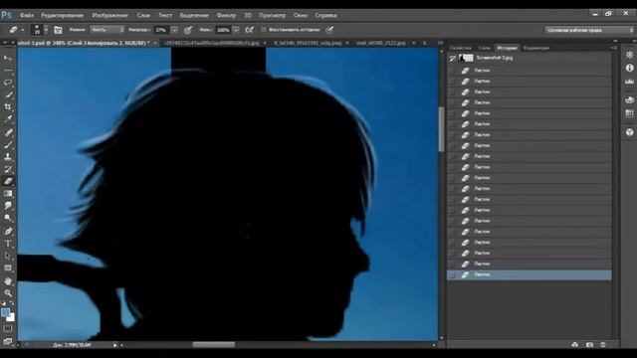Open the workspace switcher dropdown
637x358 pixels.
click(589, 30)
